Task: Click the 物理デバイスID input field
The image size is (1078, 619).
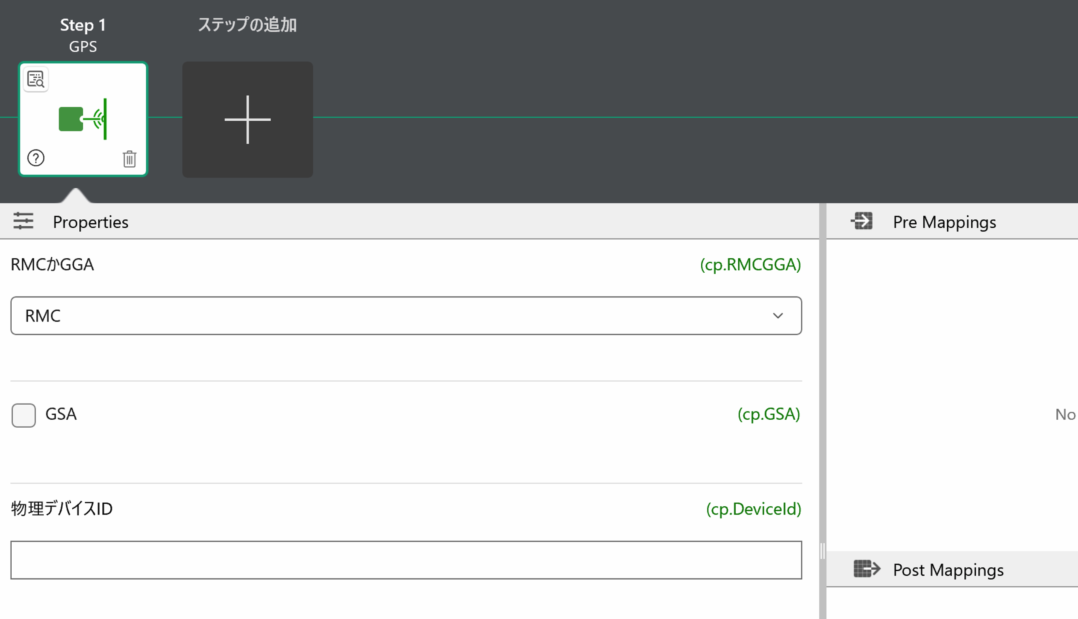Action: pos(406,560)
